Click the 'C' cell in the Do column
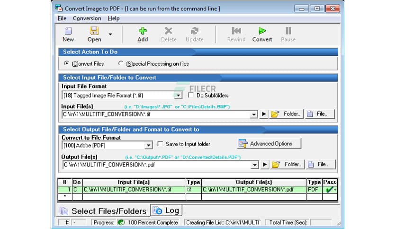 77,190
